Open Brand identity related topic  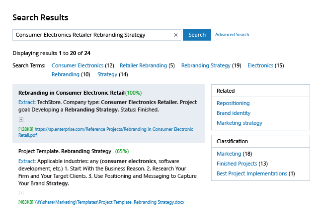pos(234,113)
